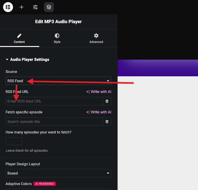Click the number of episodes input box
Viewport: 198px width, 190px height.
point(14,141)
